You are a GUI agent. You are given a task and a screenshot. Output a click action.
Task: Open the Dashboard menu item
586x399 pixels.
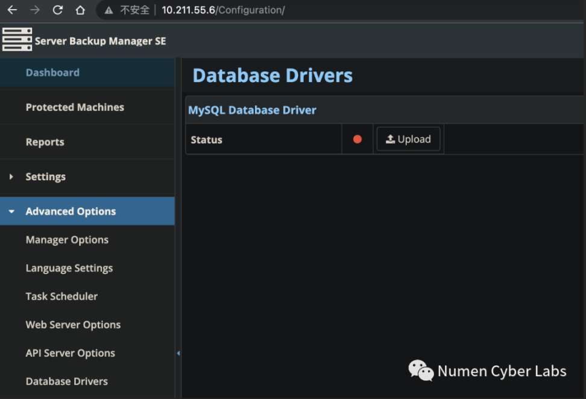[x=52, y=72]
